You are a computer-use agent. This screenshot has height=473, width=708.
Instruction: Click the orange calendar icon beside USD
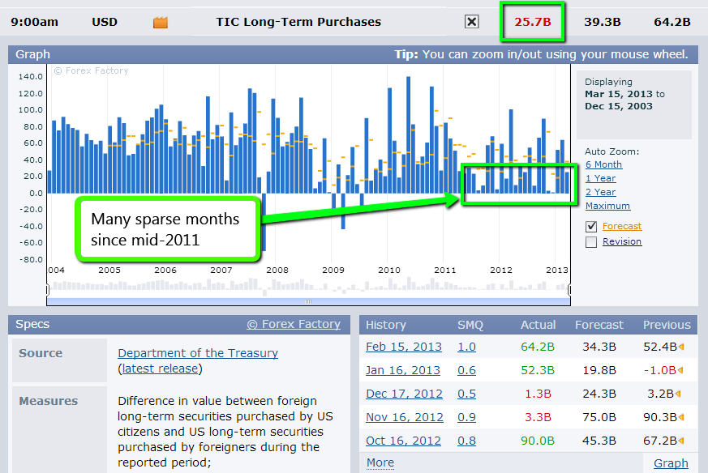[160, 22]
